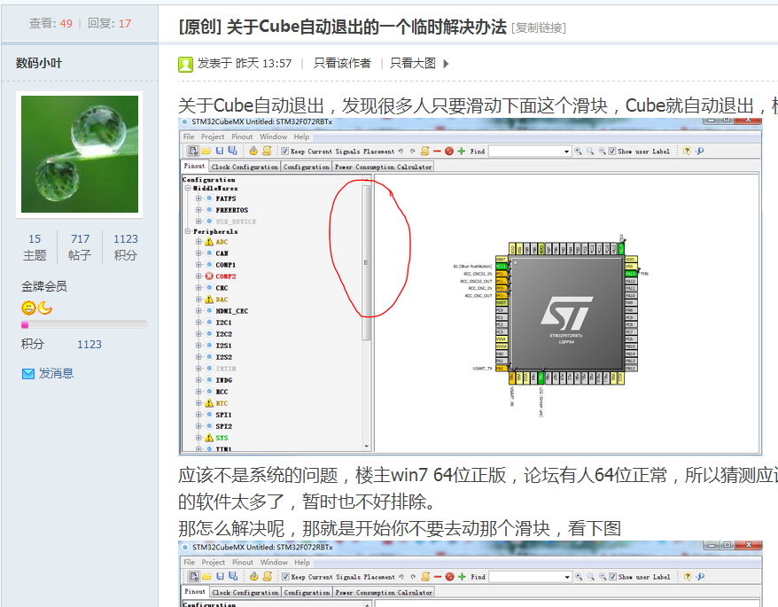Open Pinout menu in second CubeMX screenshot
This screenshot has height=607, width=778.
click(243, 562)
